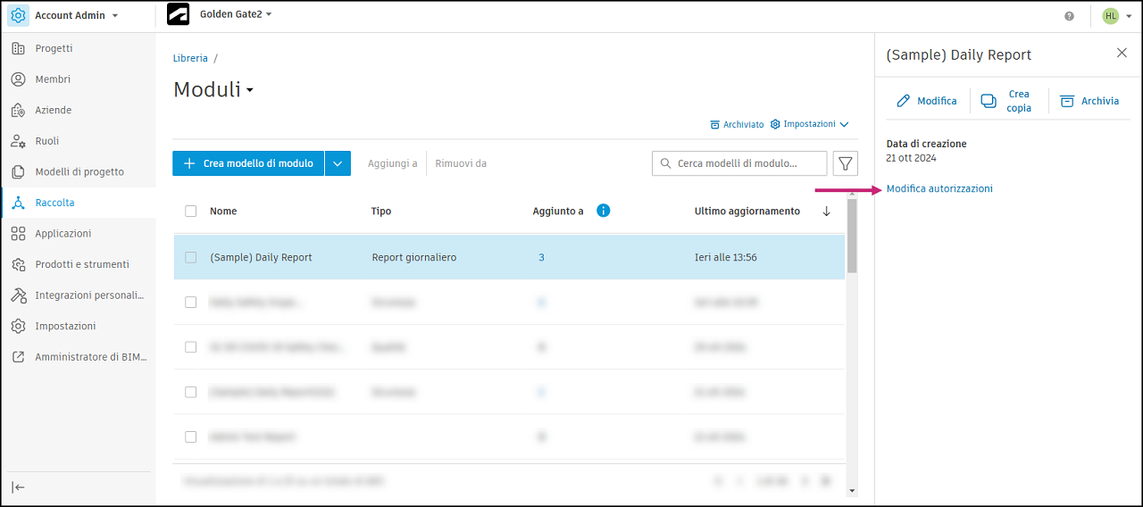The image size is (1143, 507).
Task: Check the (Sample) Daily Report row checkbox
Action: coord(190,257)
